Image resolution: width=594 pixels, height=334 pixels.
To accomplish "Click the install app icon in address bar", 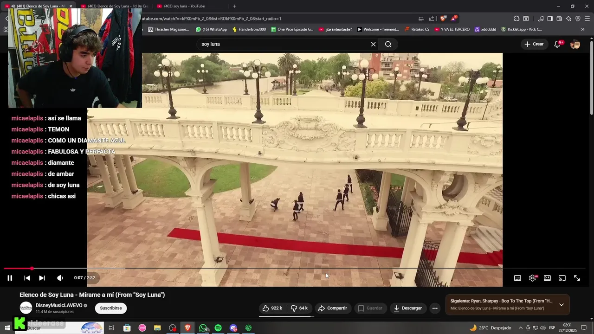I will click(x=421, y=19).
